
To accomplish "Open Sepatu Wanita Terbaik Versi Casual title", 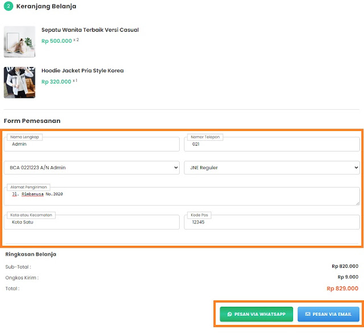I will point(90,30).
